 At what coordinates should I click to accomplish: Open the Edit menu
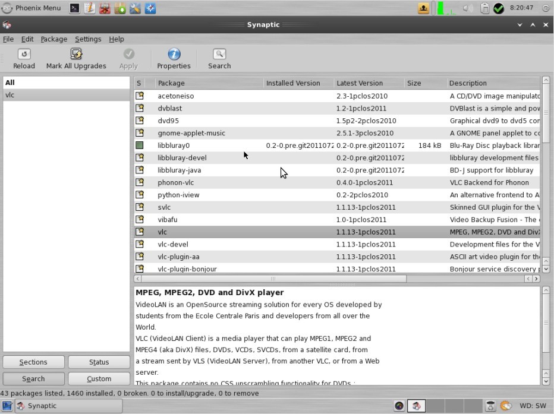click(27, 39)
